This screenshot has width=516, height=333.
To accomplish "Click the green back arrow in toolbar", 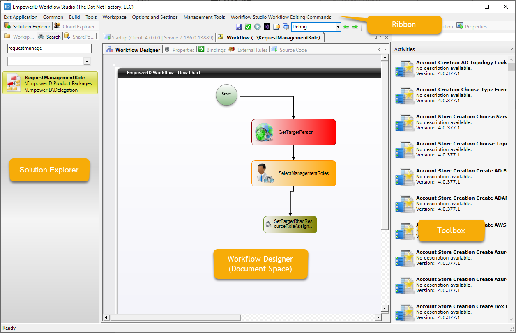I will (x=346, y=27).
